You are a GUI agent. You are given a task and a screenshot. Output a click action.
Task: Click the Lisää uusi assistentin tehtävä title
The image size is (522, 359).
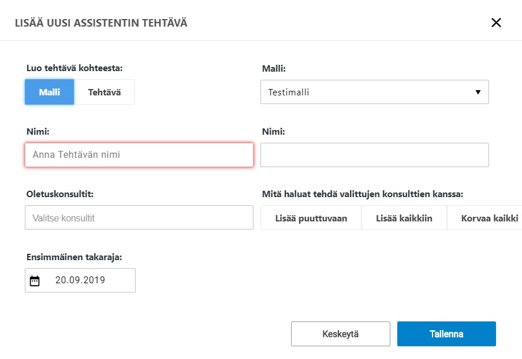(101, 23)
